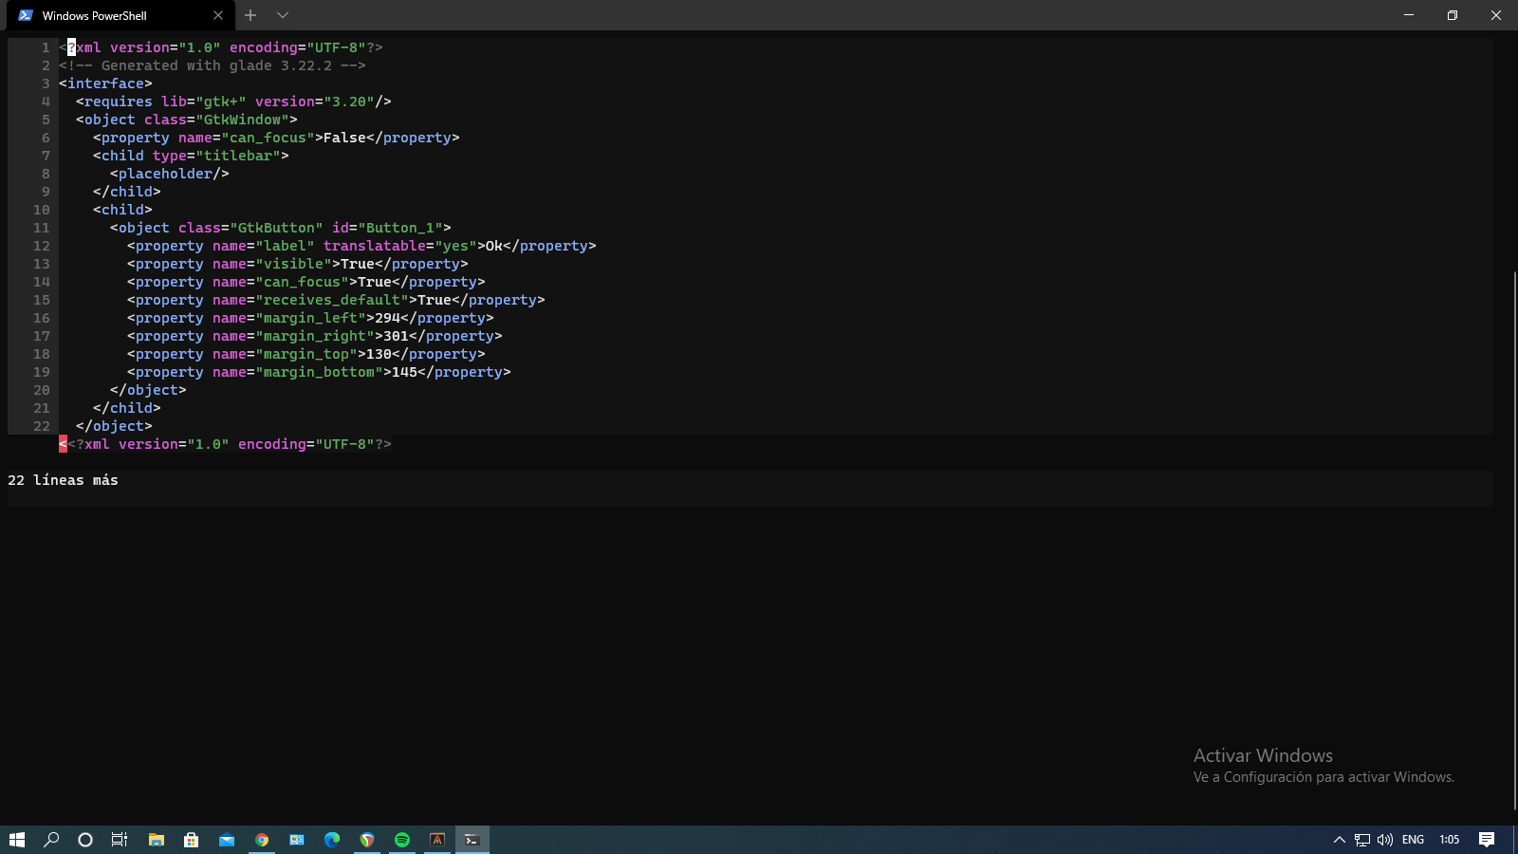Activate Cortana voice assistant
This screenshot has width=1518, height=854.
(84, 840)
